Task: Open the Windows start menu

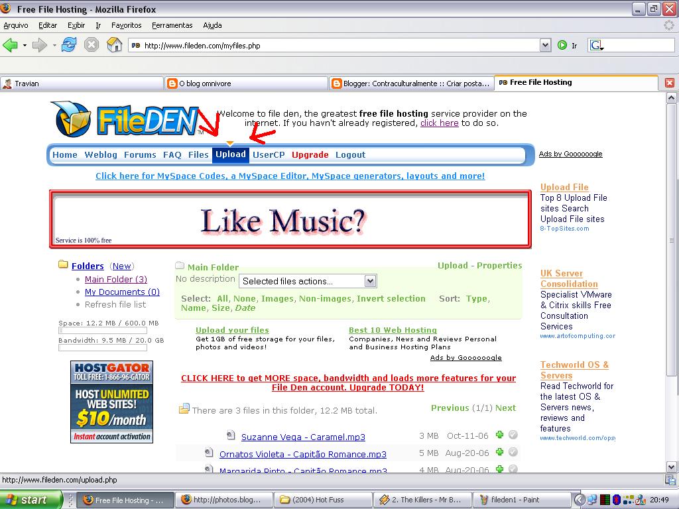Action: tap(31, 500)
